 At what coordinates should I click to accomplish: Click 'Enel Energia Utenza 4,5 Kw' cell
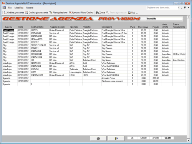(x=114, y=33)
